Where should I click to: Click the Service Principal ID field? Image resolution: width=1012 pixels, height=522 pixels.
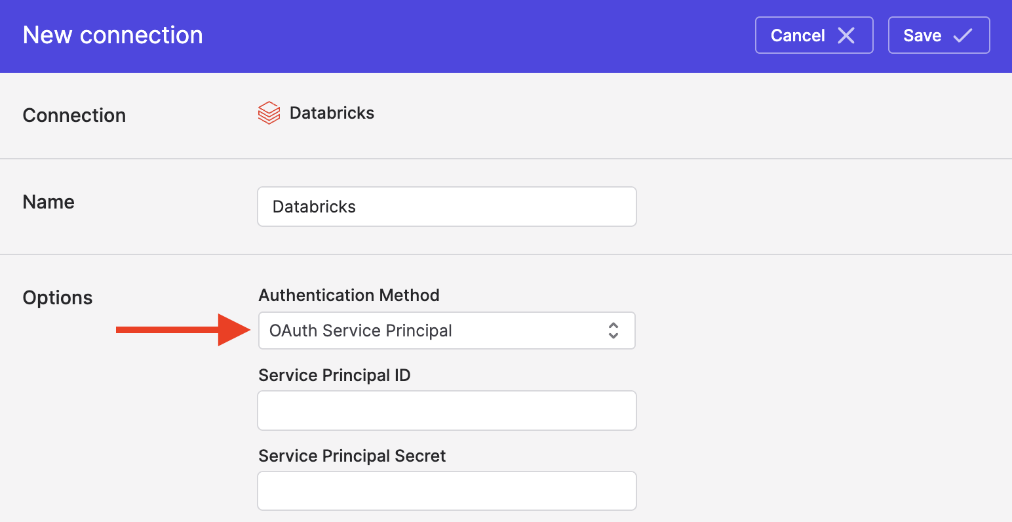tap(447, 411)
